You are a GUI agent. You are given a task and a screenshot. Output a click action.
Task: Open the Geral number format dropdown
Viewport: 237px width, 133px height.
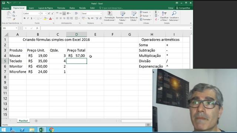click(101, 13)
